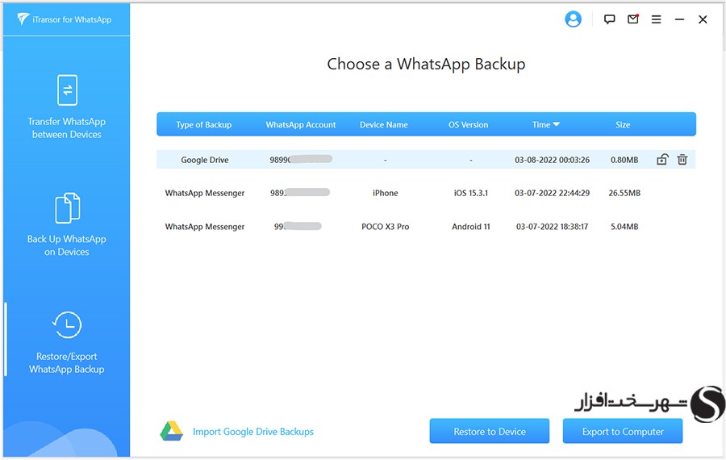Open the hamburger menu icon
The image size is (726, 460).
click(x=656, y=19)
